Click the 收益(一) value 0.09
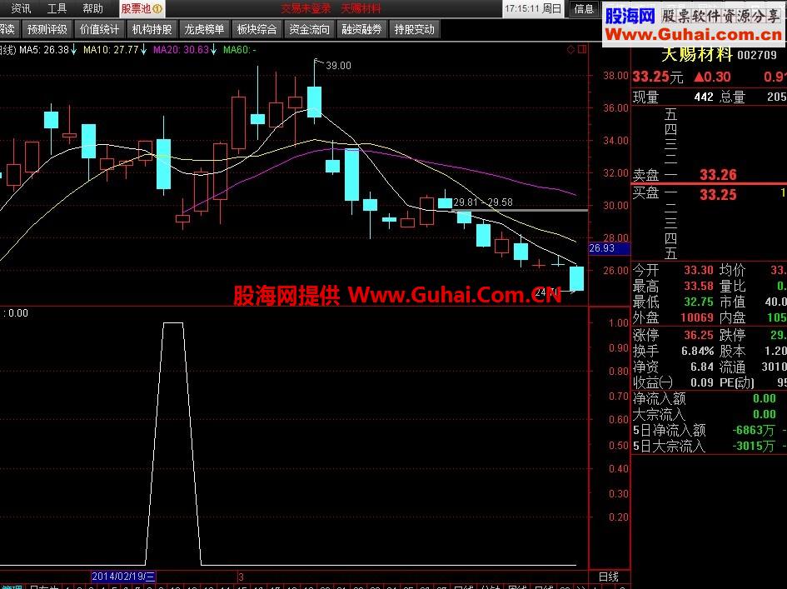The width and height of the screenshot is (787, 589). (702, 382)
